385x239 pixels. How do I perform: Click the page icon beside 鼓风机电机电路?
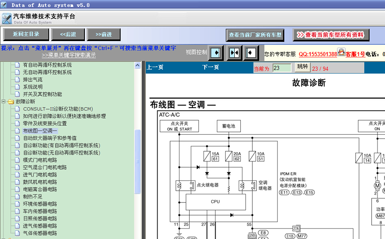coord(17,182)
